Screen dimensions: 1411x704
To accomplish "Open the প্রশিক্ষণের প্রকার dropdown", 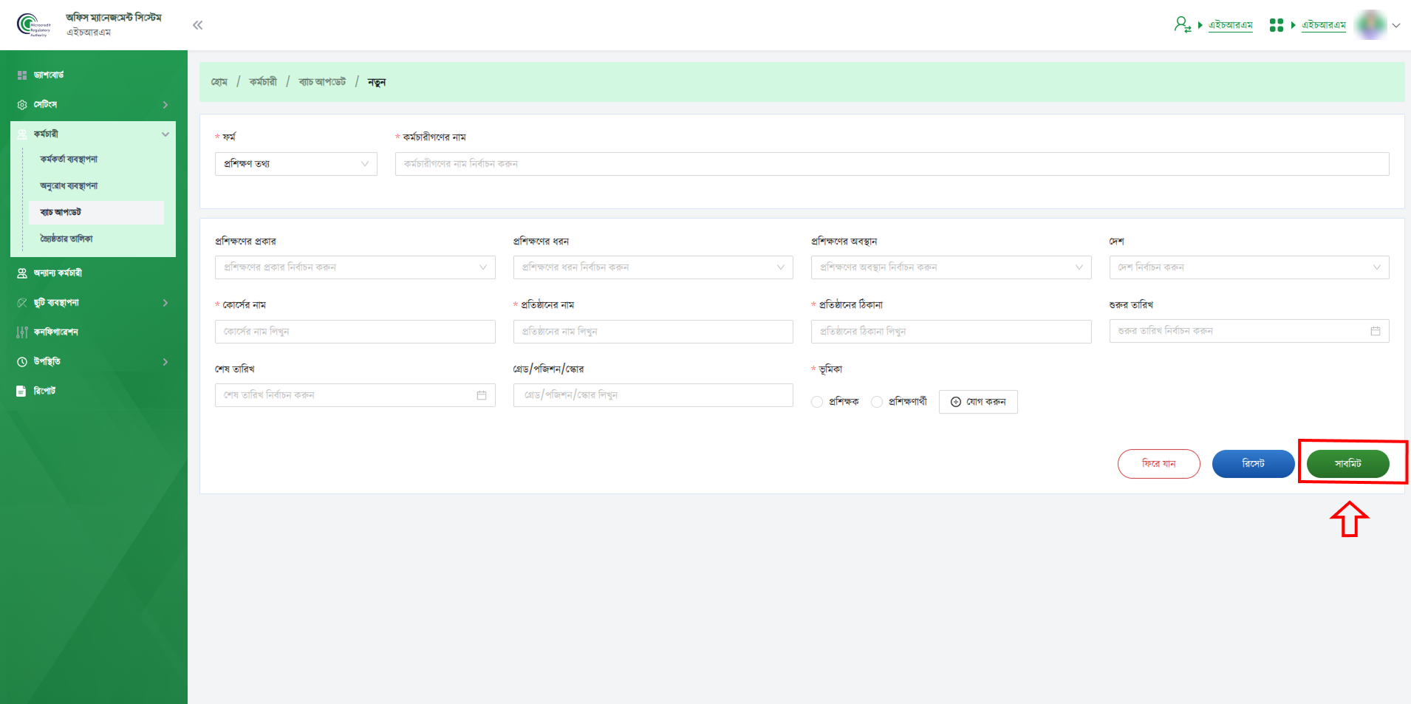I will click(x=355, y=267).
